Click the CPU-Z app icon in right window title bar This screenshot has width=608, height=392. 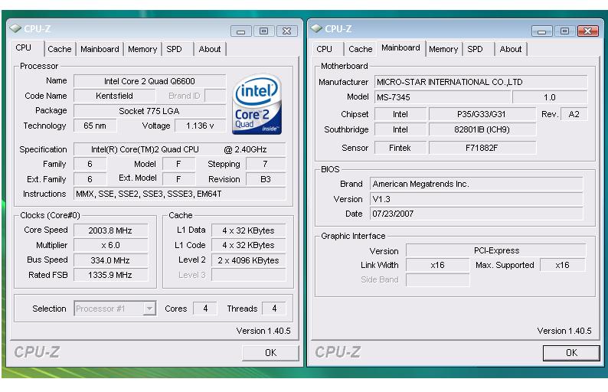point(316,28)
